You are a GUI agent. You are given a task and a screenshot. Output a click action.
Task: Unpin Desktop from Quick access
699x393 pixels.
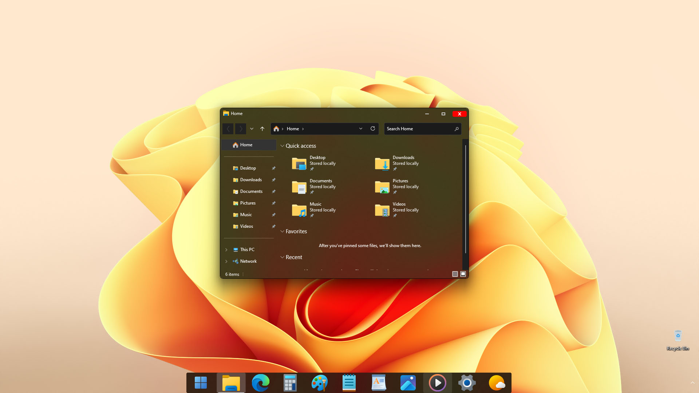coord(312,168)
